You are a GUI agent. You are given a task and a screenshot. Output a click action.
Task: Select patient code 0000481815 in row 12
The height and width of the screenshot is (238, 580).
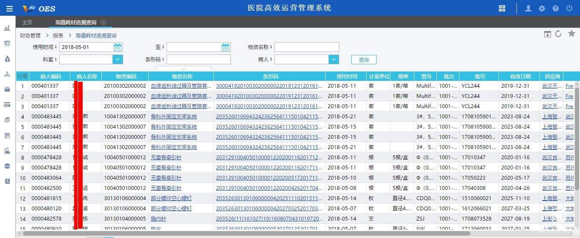(x=46, y=198)
